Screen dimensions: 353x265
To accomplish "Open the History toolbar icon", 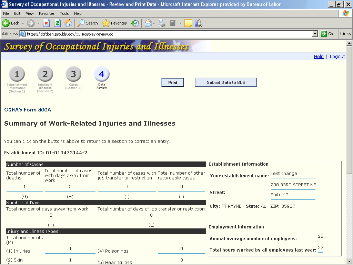I will click(135, 23).
